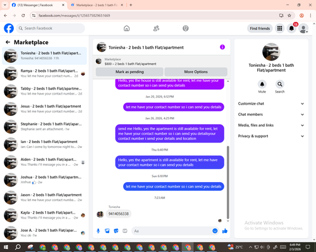The image size is (316, 252).
Task: Open Windows notification center icon
Action: tap(308, 247)
